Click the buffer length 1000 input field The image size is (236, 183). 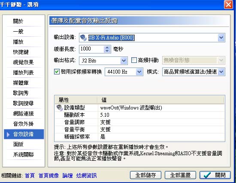pyautogui.click(x=91, y=49)
